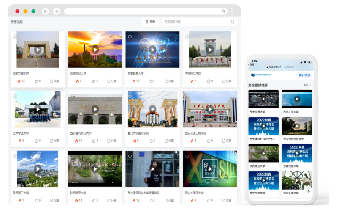Focus the 搜索视频名称 search field
The height and width of the screenshot is (210, 344).
point(199,22)
